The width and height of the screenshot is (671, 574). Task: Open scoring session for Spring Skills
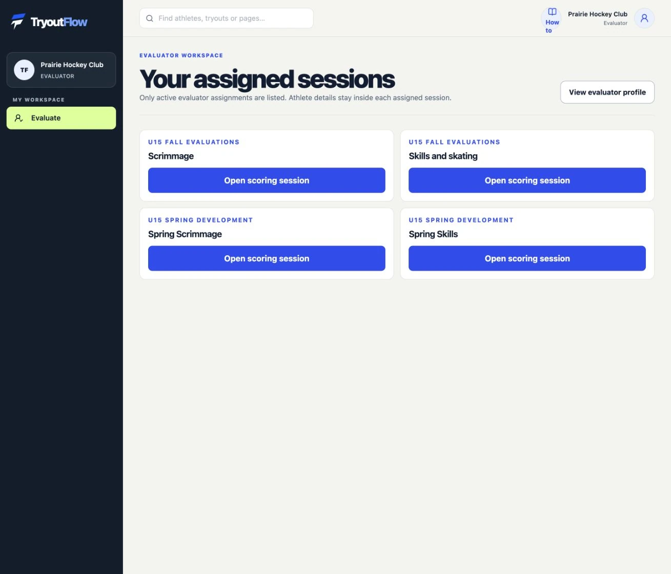point(527,258)
